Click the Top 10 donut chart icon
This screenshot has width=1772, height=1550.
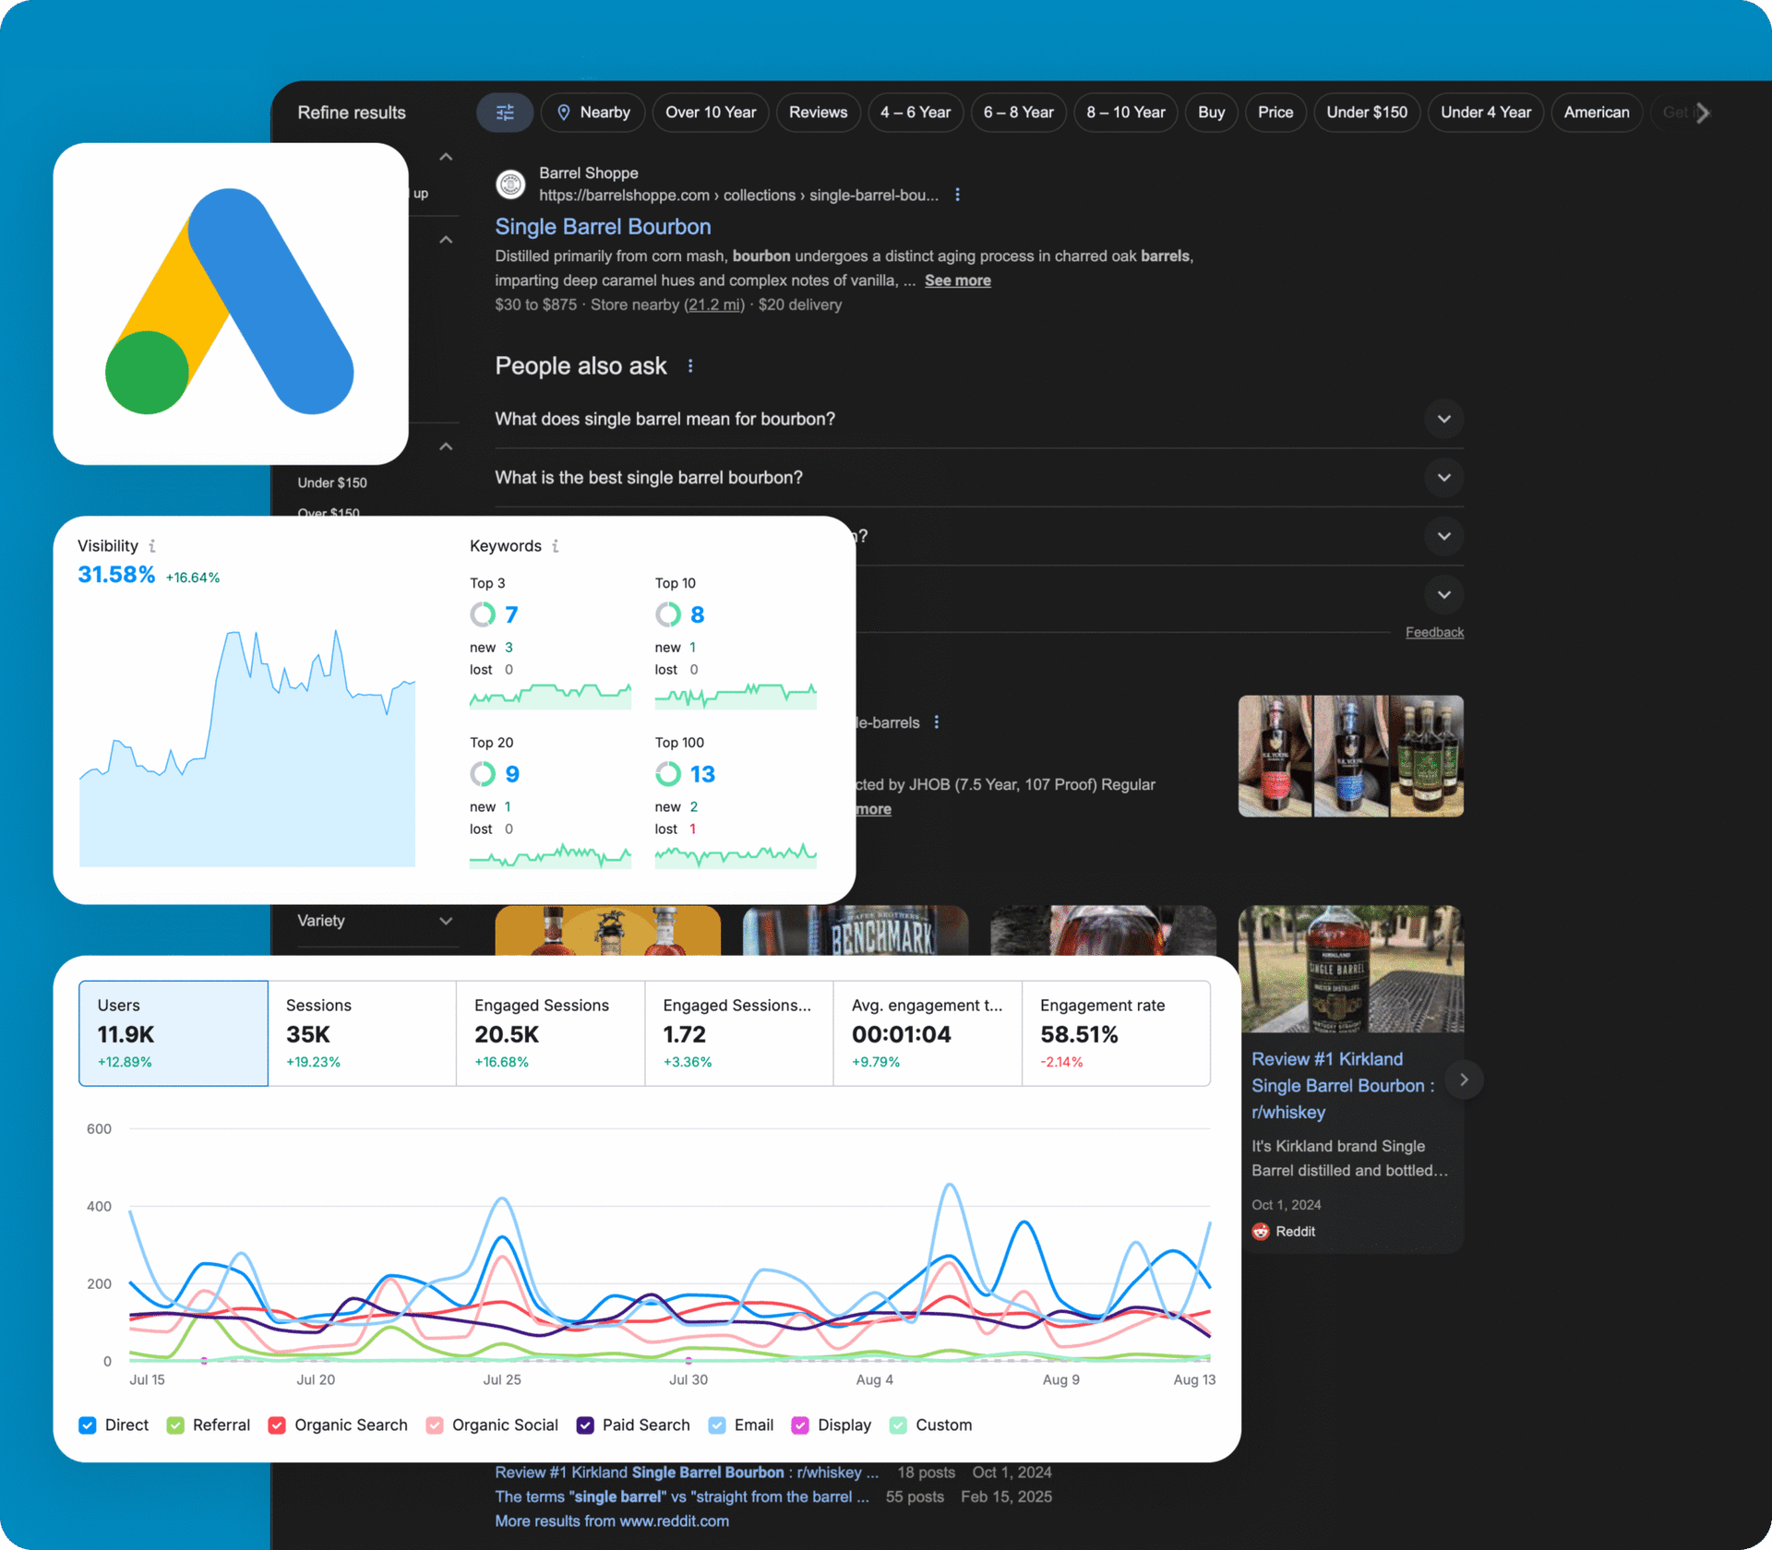668,614
